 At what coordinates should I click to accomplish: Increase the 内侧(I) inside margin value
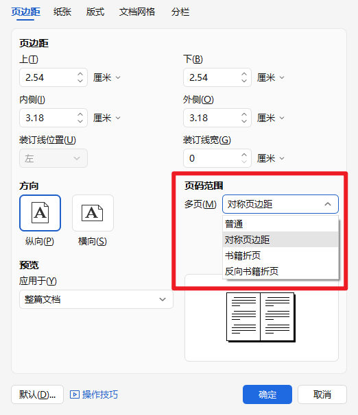[x=80, y=114]
